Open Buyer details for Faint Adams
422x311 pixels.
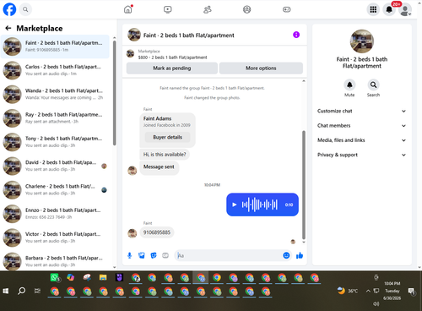[x=167, y=137]
